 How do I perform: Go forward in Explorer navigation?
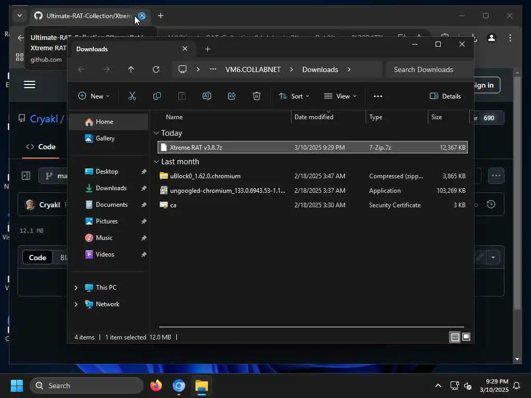coord(106,69)
